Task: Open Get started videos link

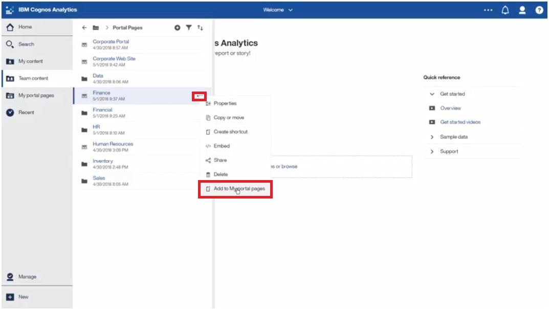Action: (460, 122)
